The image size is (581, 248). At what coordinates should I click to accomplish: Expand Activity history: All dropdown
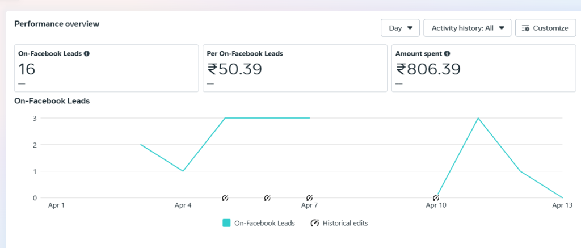coord(468,28)
